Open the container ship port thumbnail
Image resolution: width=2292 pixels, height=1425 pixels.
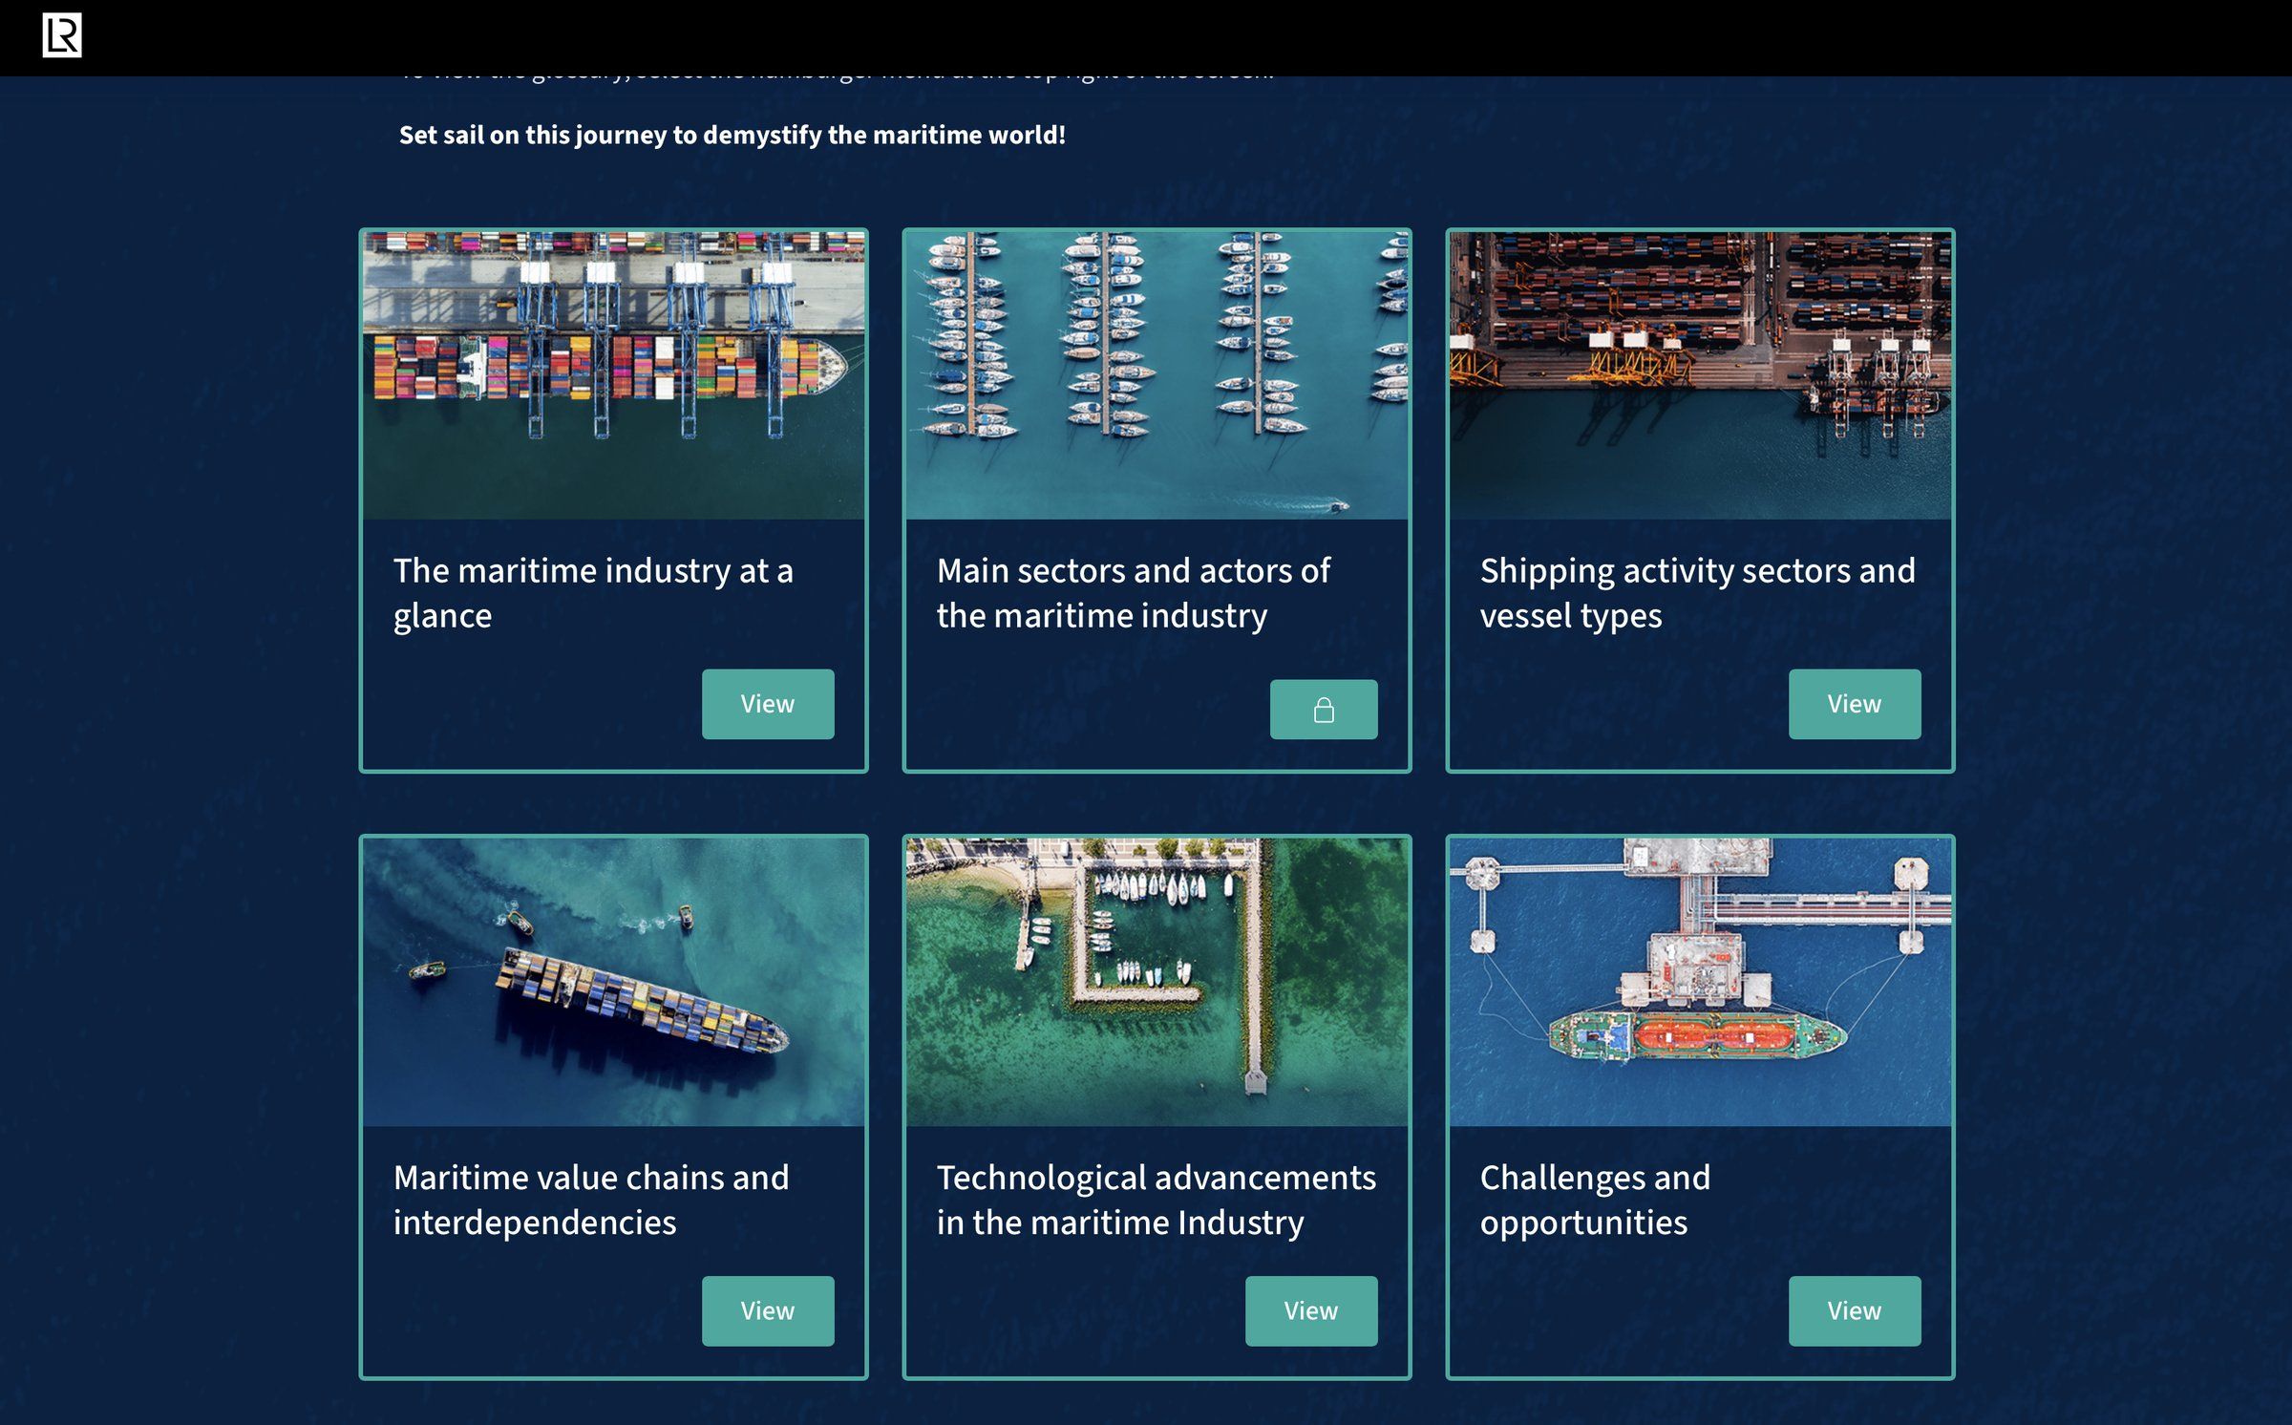(x=613, y=375)
